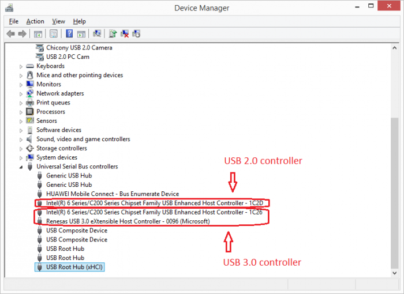Select Intel USB Enhanced Host Controller 1C2D

[x=155, y=203]
